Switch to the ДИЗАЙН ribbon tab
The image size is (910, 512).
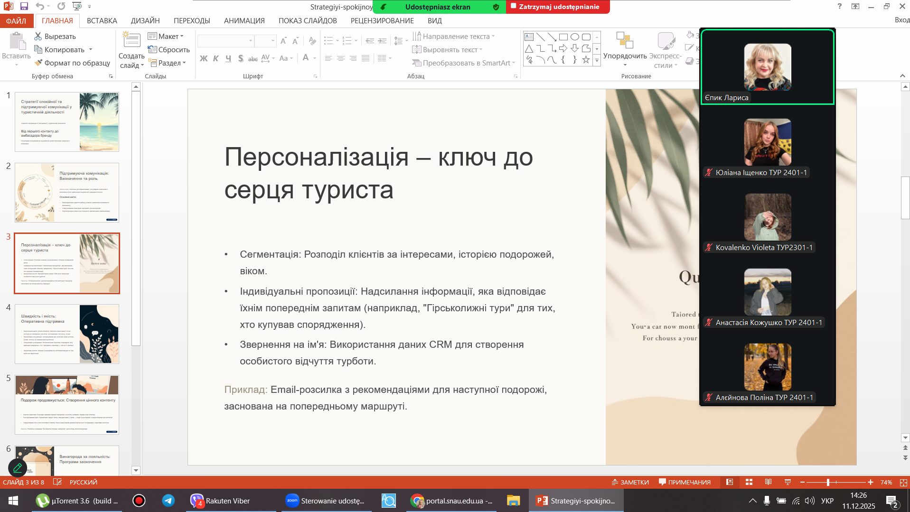click(x=145, y=21)
